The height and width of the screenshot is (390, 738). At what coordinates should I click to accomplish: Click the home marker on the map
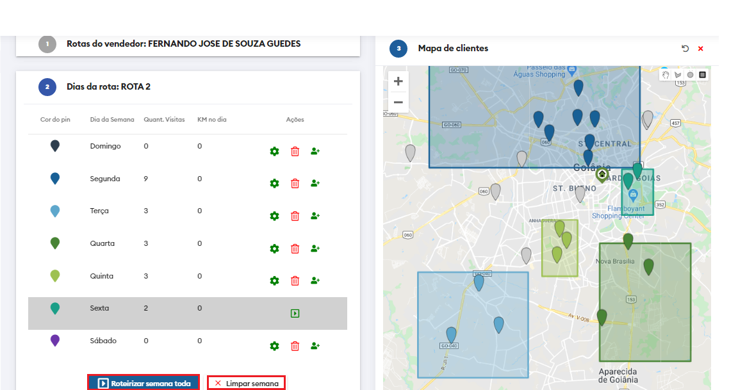602,174
